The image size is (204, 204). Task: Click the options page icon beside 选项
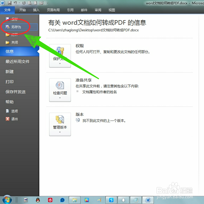tap(7, 111)
